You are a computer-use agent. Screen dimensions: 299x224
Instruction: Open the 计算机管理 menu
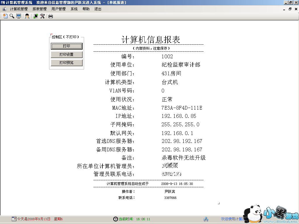[x=19, y=9]
